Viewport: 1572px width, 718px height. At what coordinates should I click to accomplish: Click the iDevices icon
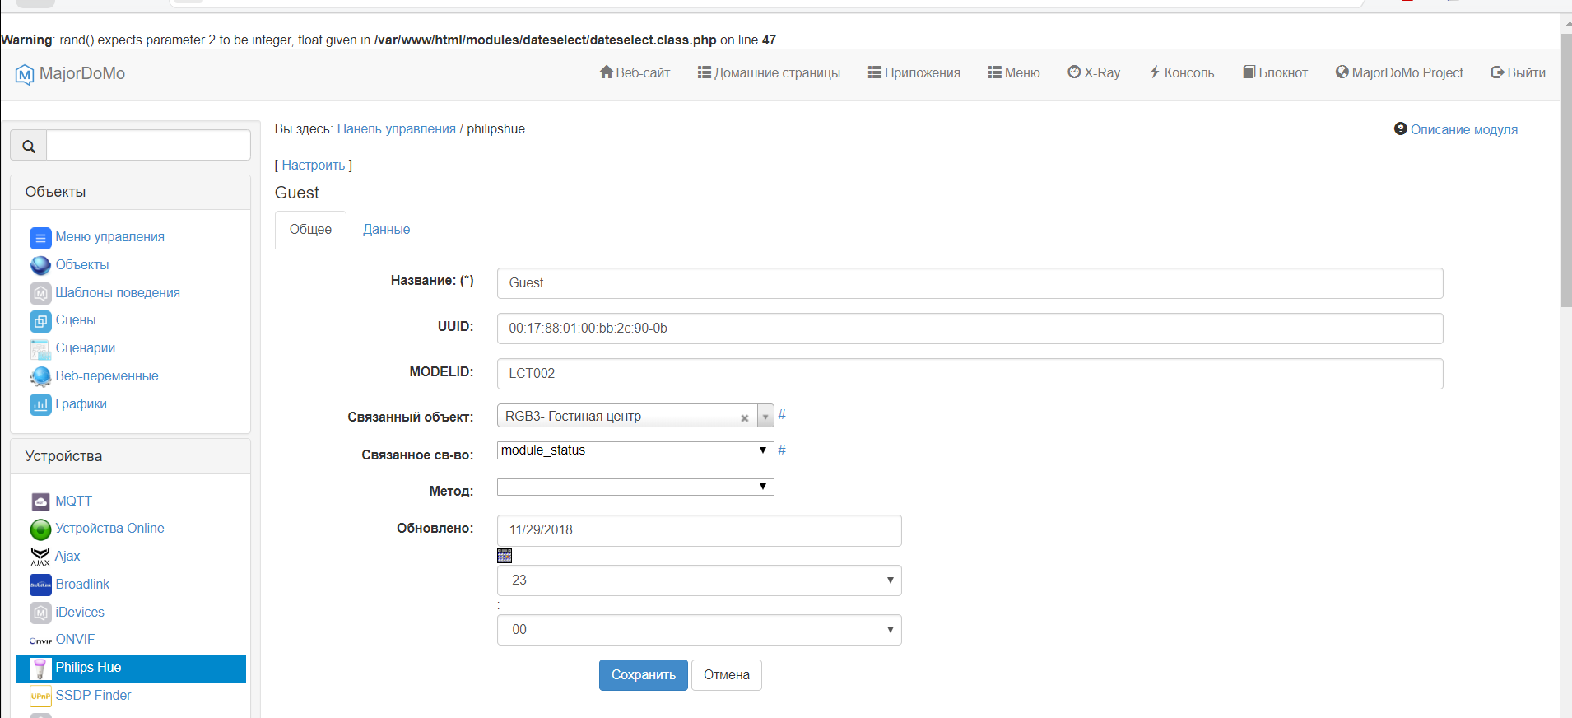pyautogui.click(x=40, y=613)
